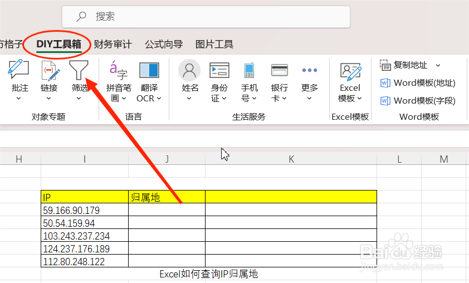Select cell with 112.80.248.122
This screenshot has height=283, width=469.
(x=85, y=261)
